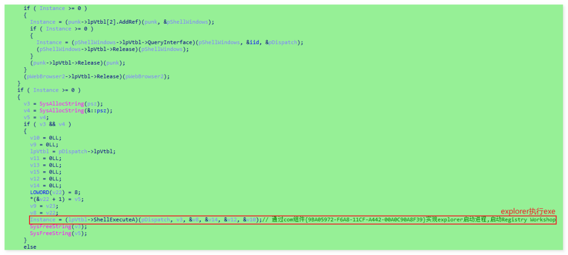Click the green comment mentioning Registry Workshop
This screenshot has width=568, height=255.
pos(409,220)
